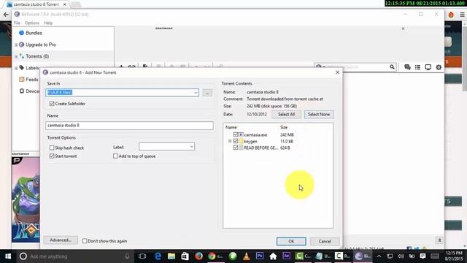Launch Microsoft Edge from taskbar
467x263 pixels.
point(158,256)
